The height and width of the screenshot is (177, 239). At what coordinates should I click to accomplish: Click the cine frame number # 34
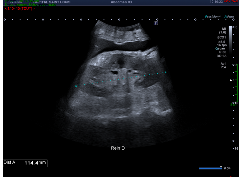[x=227, y=169]
